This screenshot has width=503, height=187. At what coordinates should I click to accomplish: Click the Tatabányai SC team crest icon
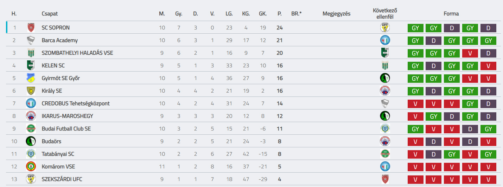click(31, 154)
